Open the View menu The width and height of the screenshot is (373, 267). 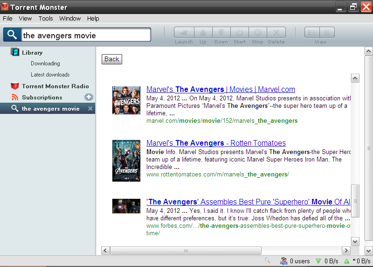[25, 18]
